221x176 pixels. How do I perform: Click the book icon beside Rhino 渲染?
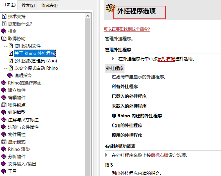pos(4,149)
